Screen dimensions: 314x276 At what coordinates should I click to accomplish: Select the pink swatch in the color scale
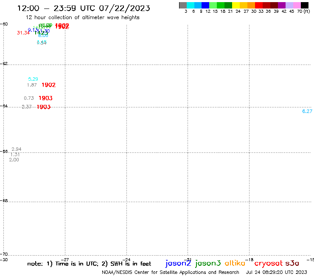(x=297, y=5)
